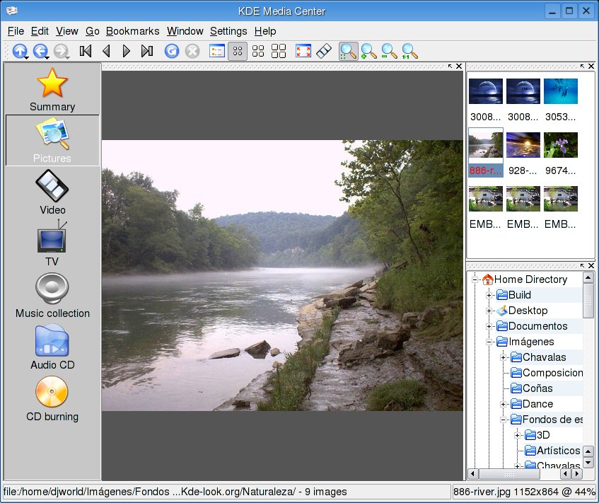Toggle full screen mode icon

(x=303, y=51)
